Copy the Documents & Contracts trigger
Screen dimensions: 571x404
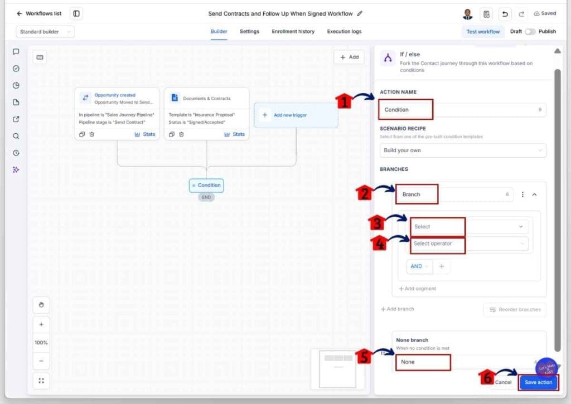(172, 134)
